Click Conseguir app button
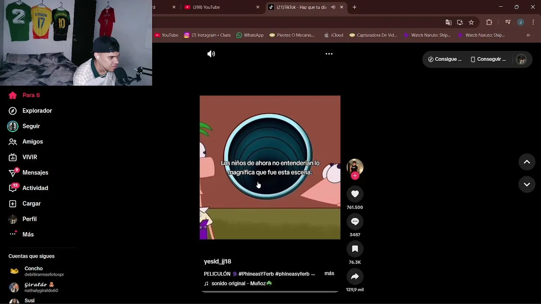541x304 pixels. (488, 59)
